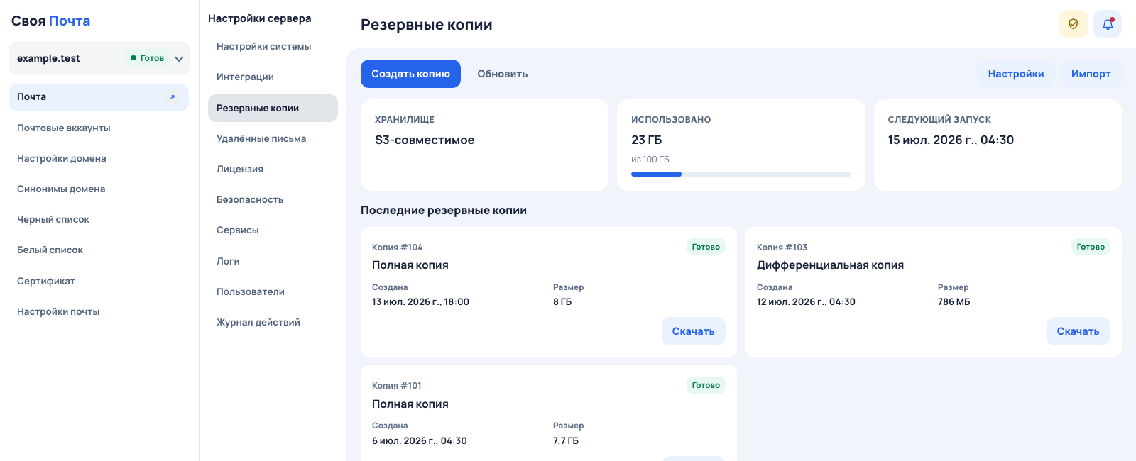
Task: Click the 7,7 ГБ size value
Action: 566,441
